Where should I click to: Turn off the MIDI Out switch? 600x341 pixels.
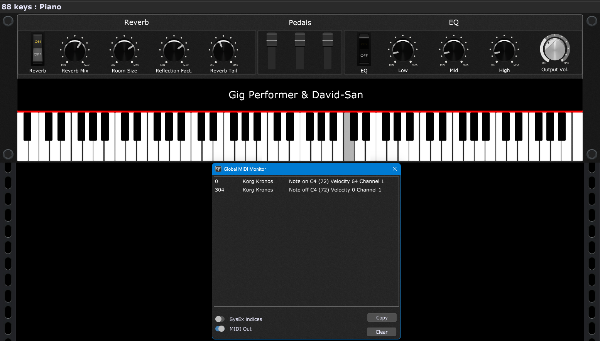tap(220, 329)
